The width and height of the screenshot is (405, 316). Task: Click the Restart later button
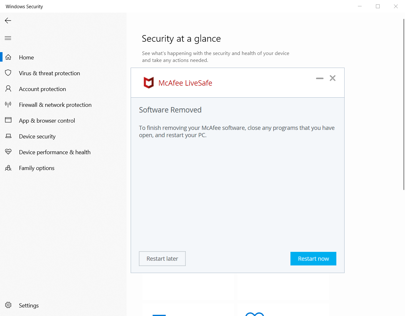click(x=162, y=258)
